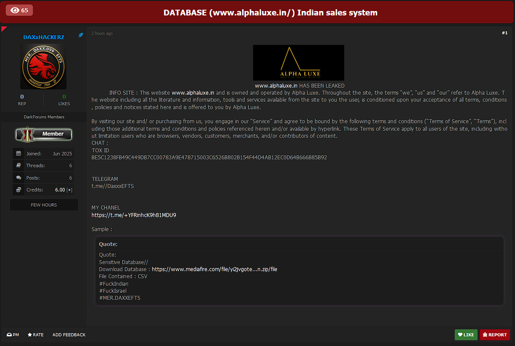Click the Sample : label text
Screen dimensions: 515x346
pyautogui.click(x=102, y=229)
